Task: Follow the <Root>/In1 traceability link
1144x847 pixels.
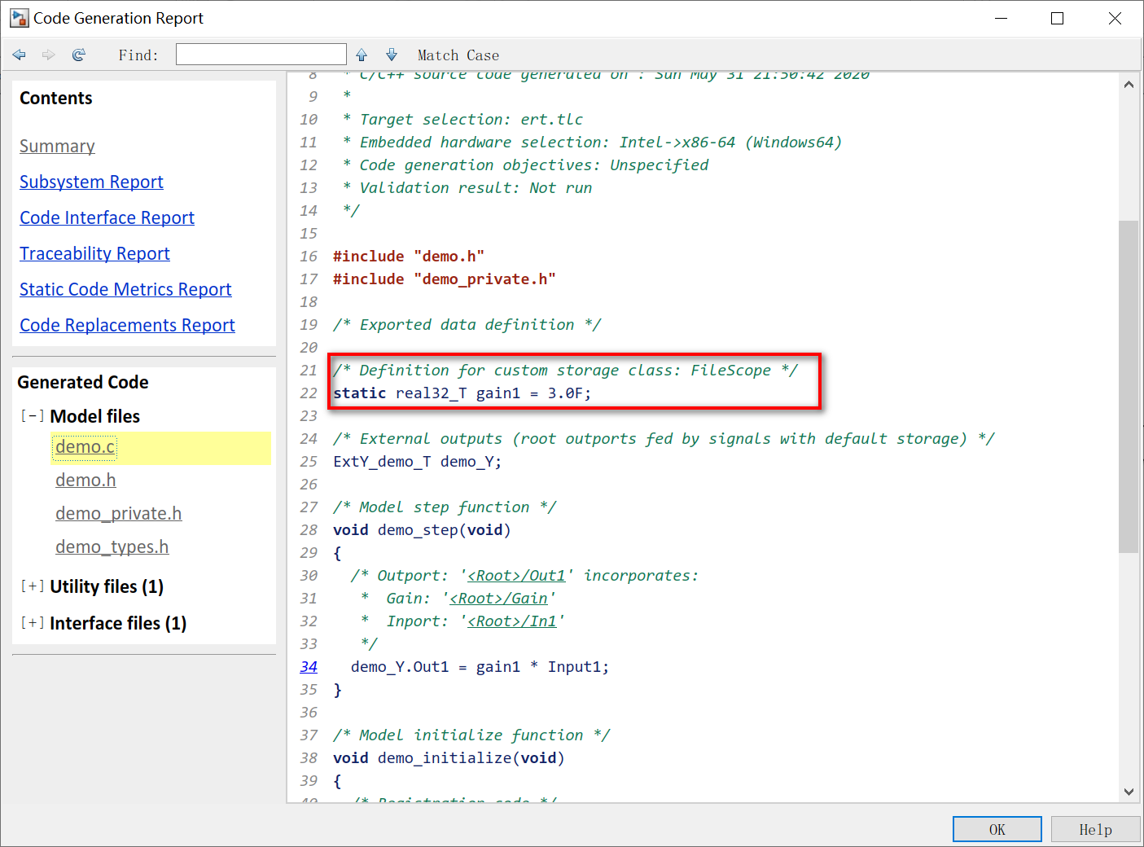Action: 512,621
